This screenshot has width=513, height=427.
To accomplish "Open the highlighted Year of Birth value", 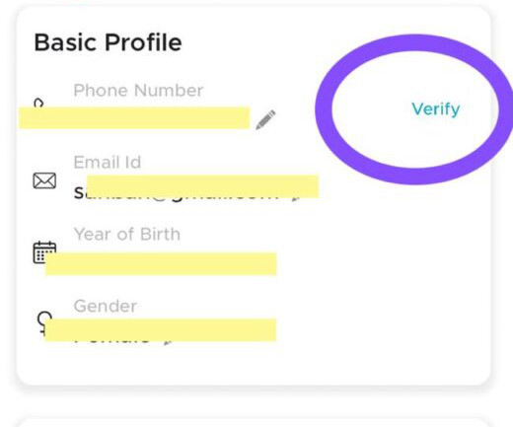I will pyautogui.click(x=161, y=263).
